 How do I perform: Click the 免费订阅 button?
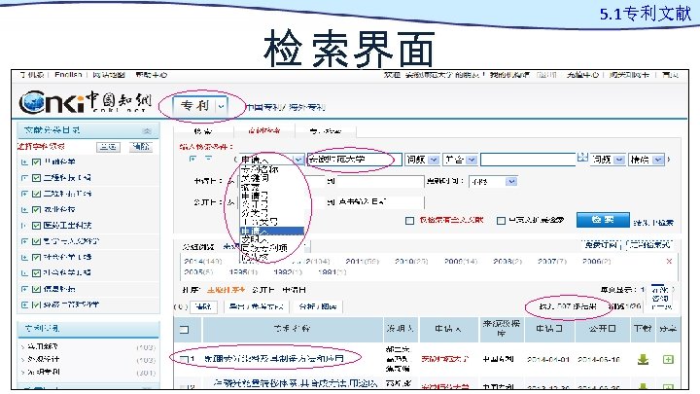click(601, 245)
